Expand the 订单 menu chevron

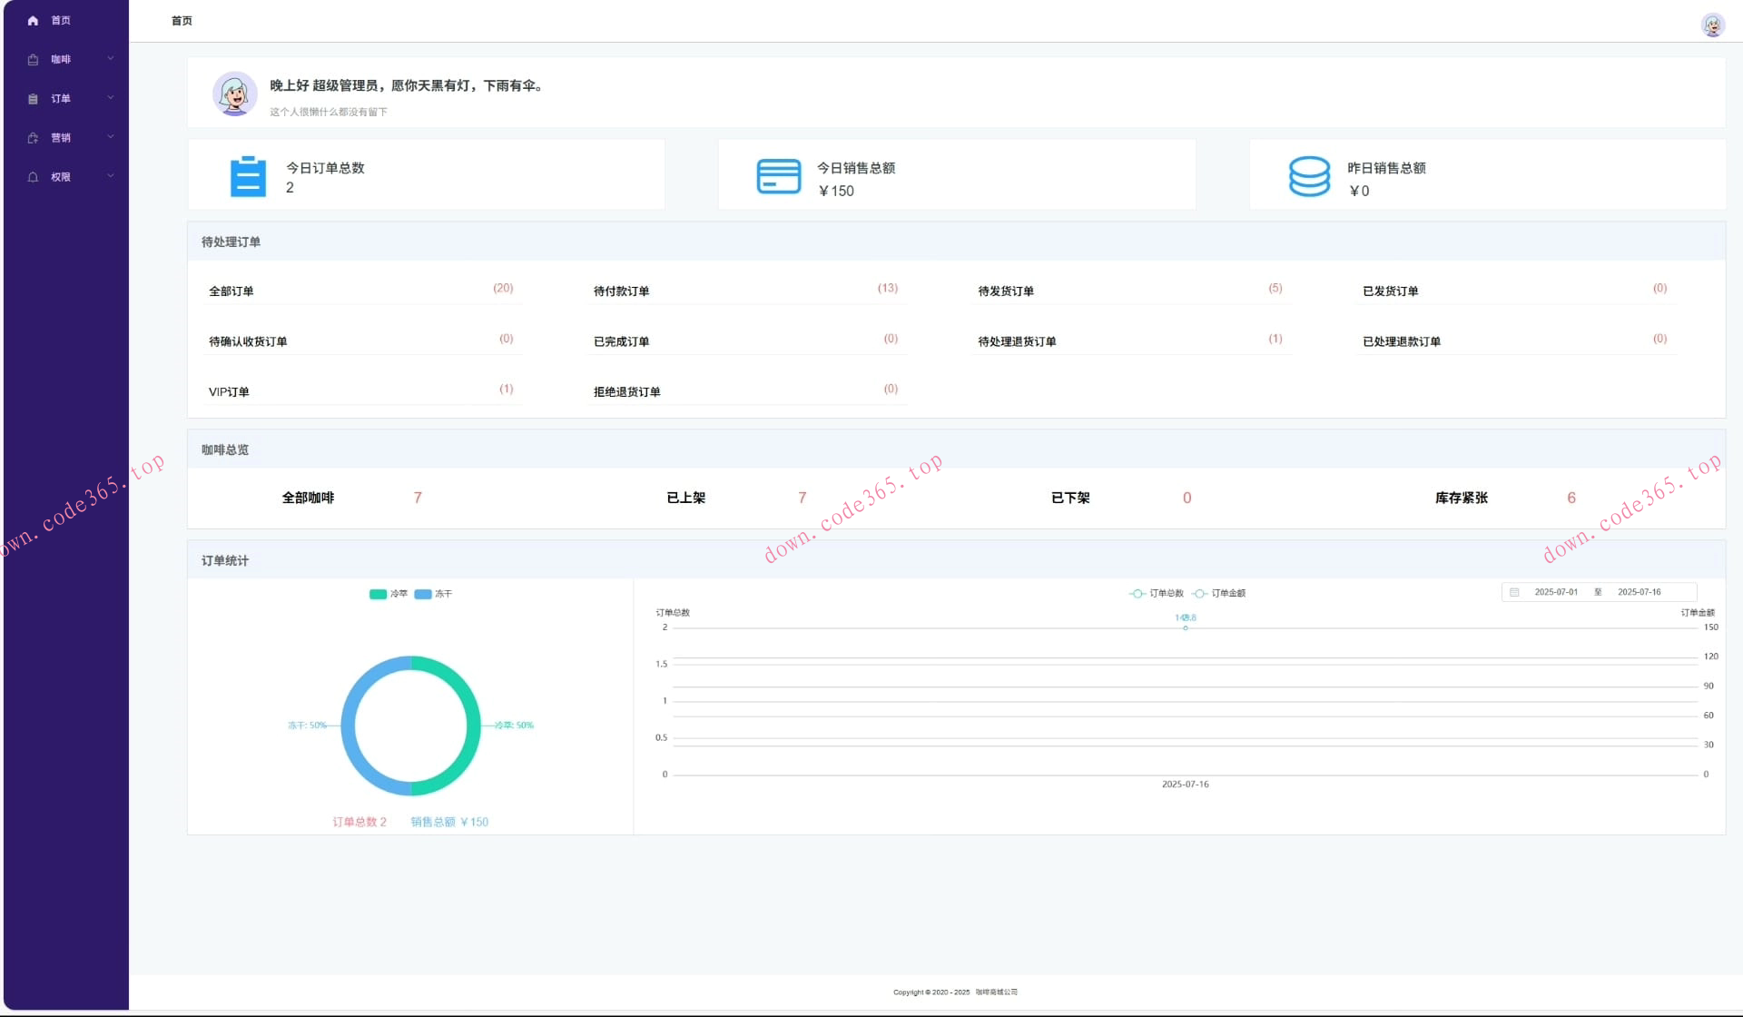(111, 98)
